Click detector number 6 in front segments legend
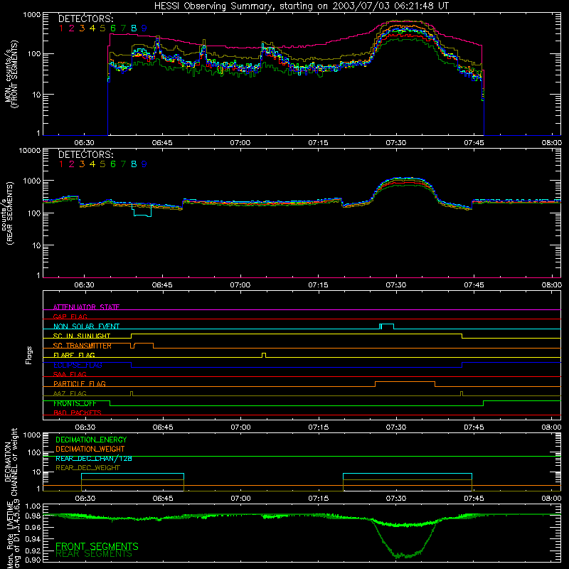Screen dimensions: 569x569 113,28
